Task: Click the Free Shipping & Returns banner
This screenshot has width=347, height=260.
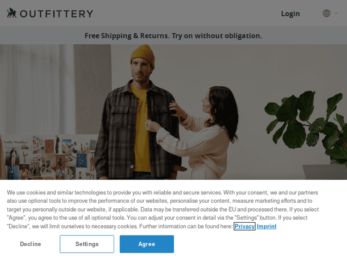Action: click(173, 36)
